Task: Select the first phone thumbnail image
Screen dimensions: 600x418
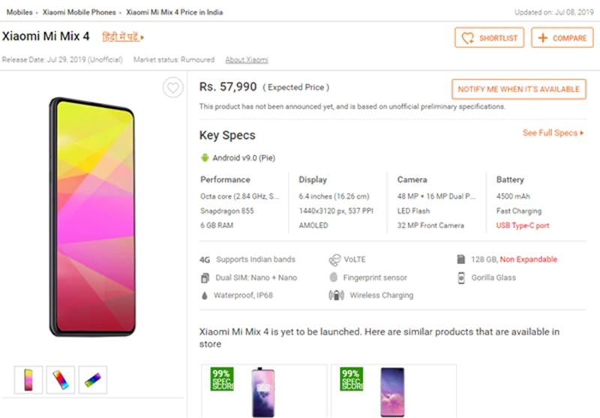Action: tap(28, 380)
